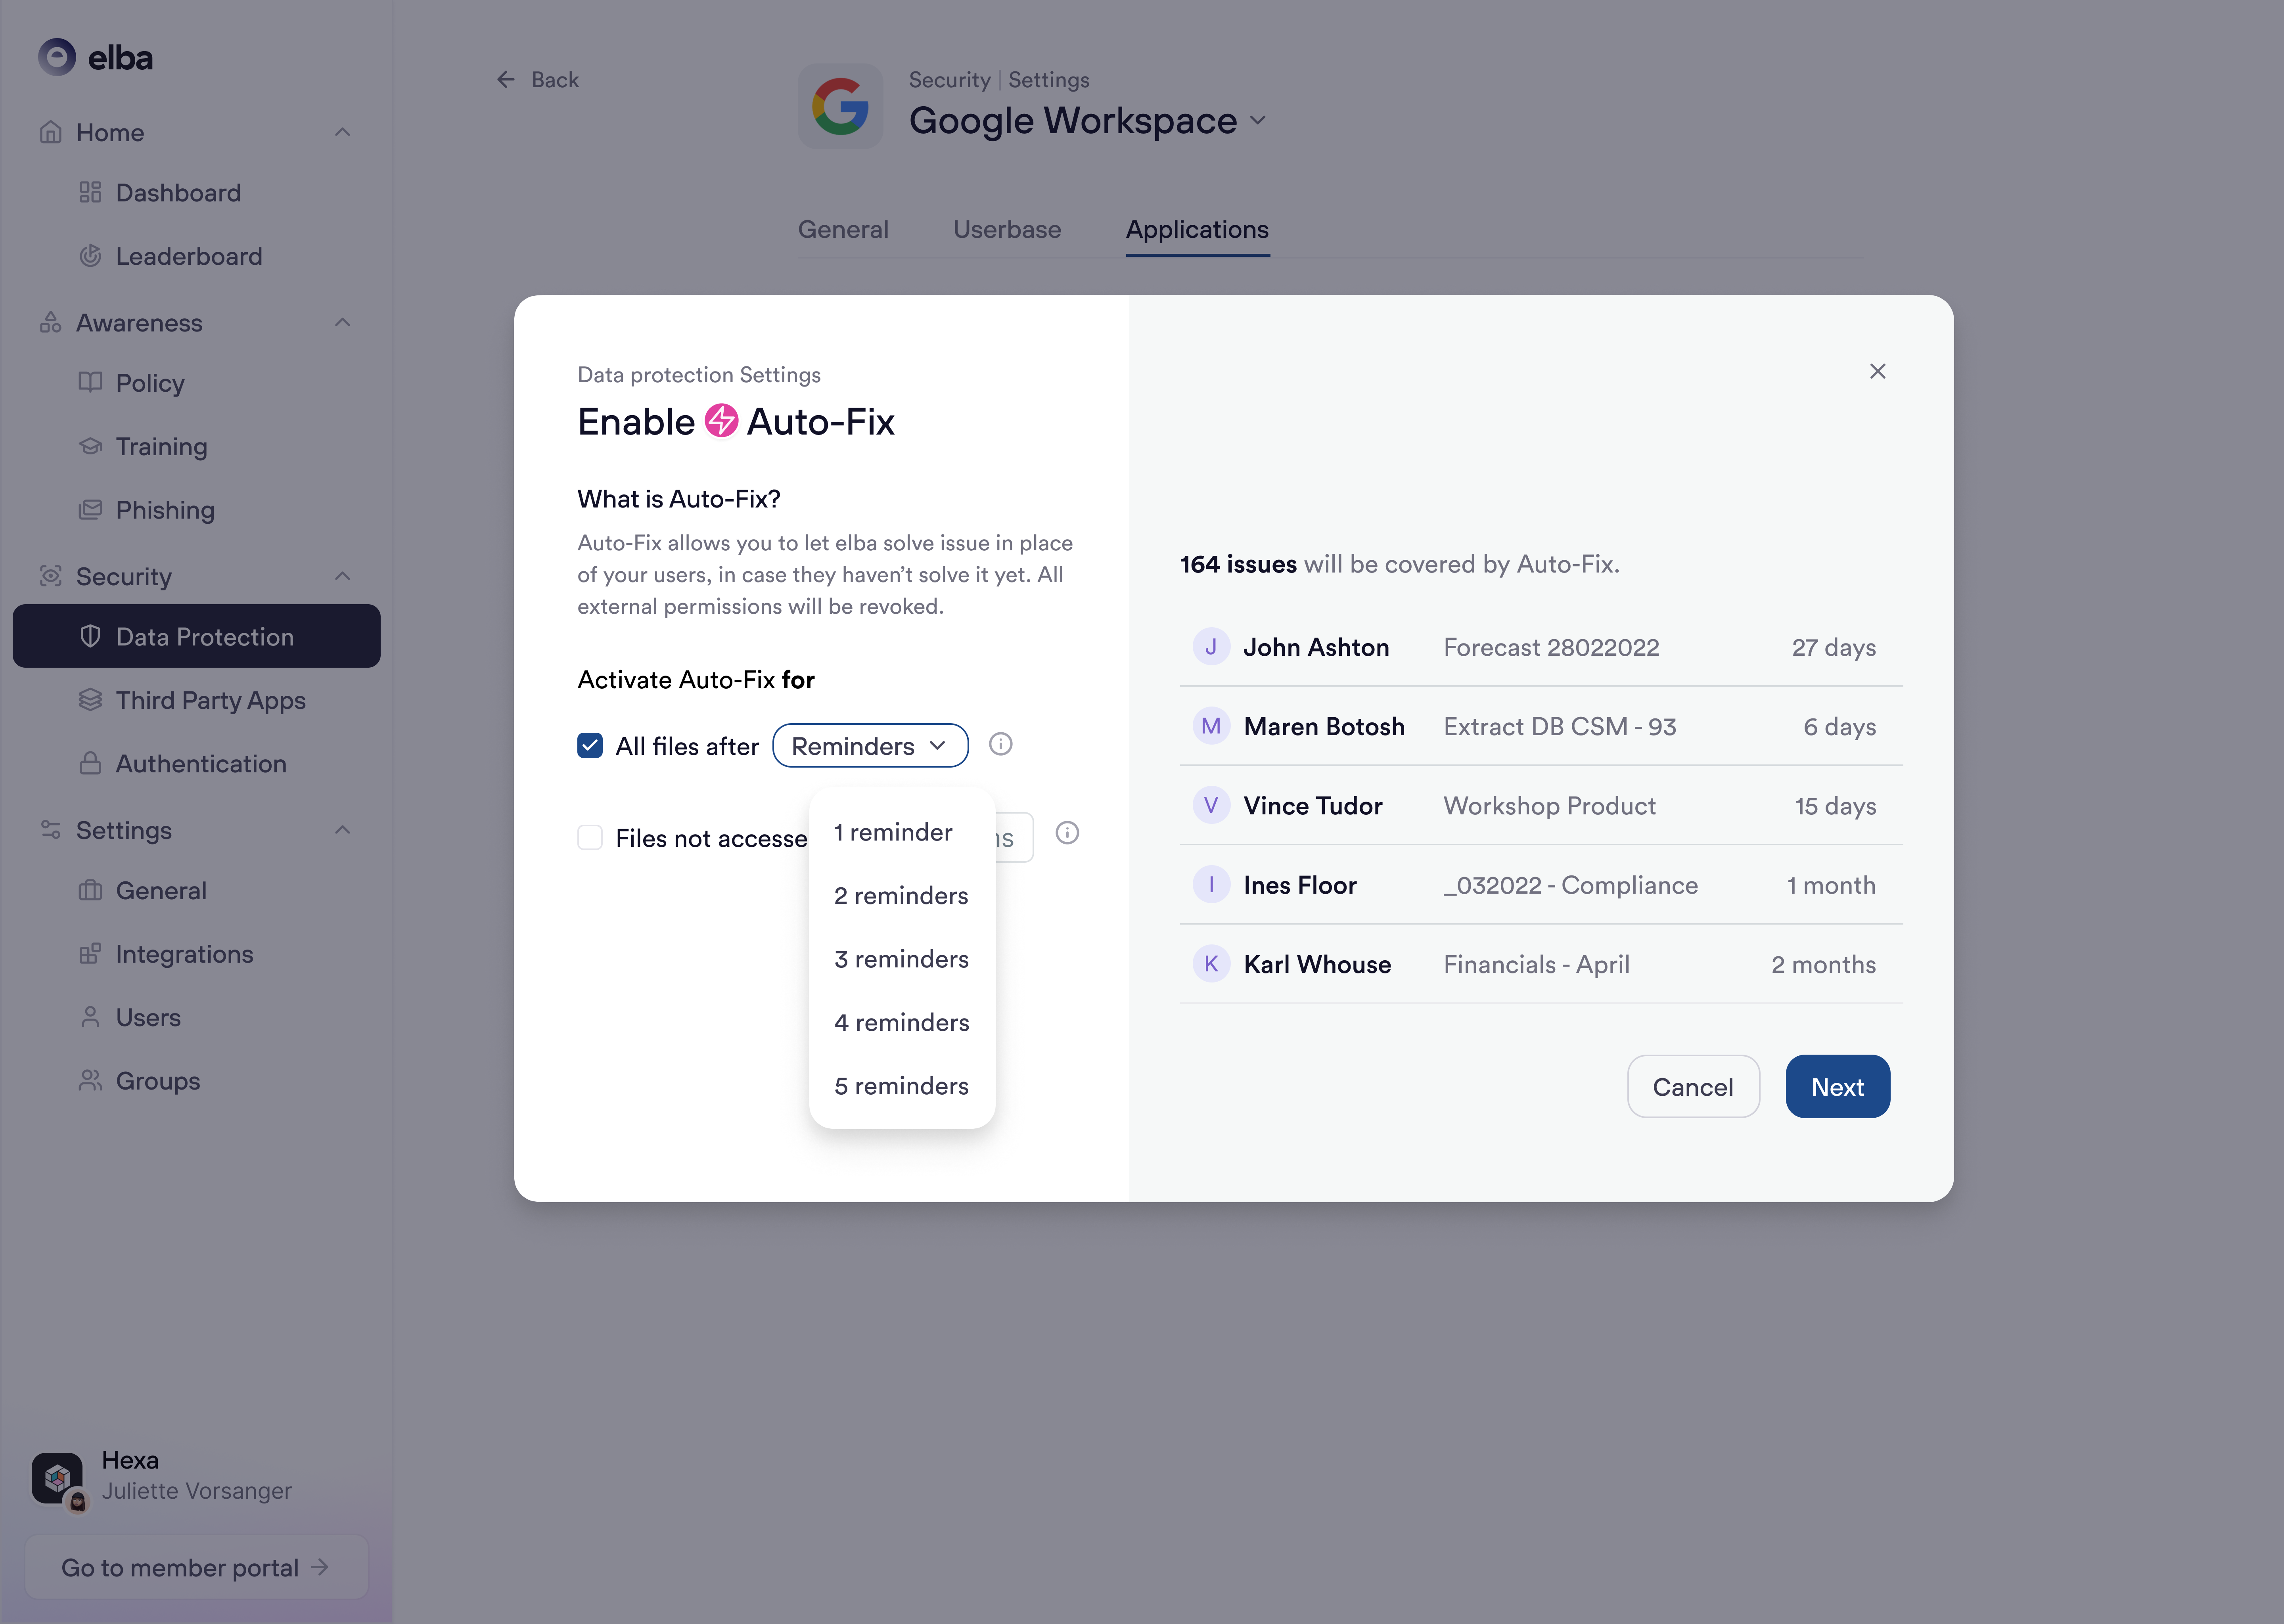Click the elba logo icon
The image size is (2284, 1624).
(57, 57)
